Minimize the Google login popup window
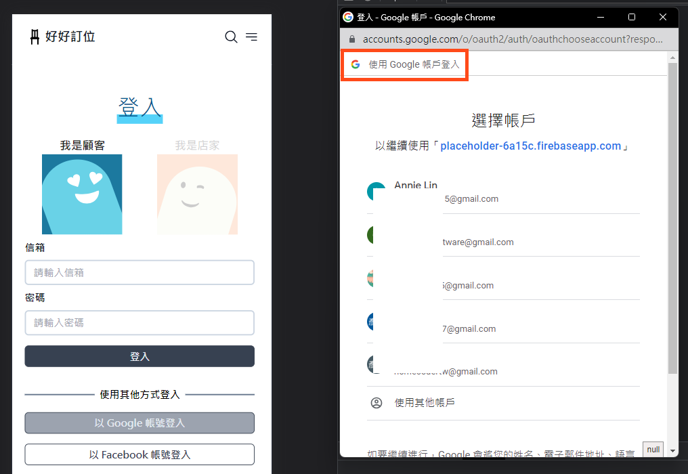This screenshot has width=688, height=474. pyautogui.click(x=601, y=17)
